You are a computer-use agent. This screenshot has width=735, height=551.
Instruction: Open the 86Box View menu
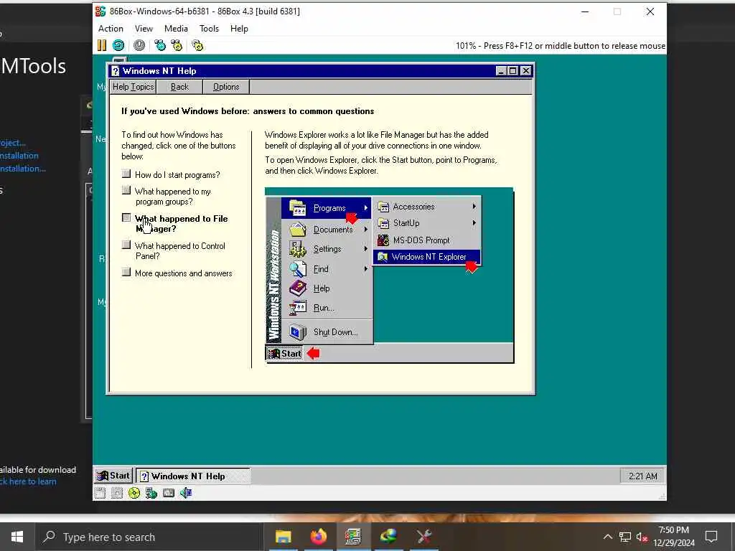144,29
